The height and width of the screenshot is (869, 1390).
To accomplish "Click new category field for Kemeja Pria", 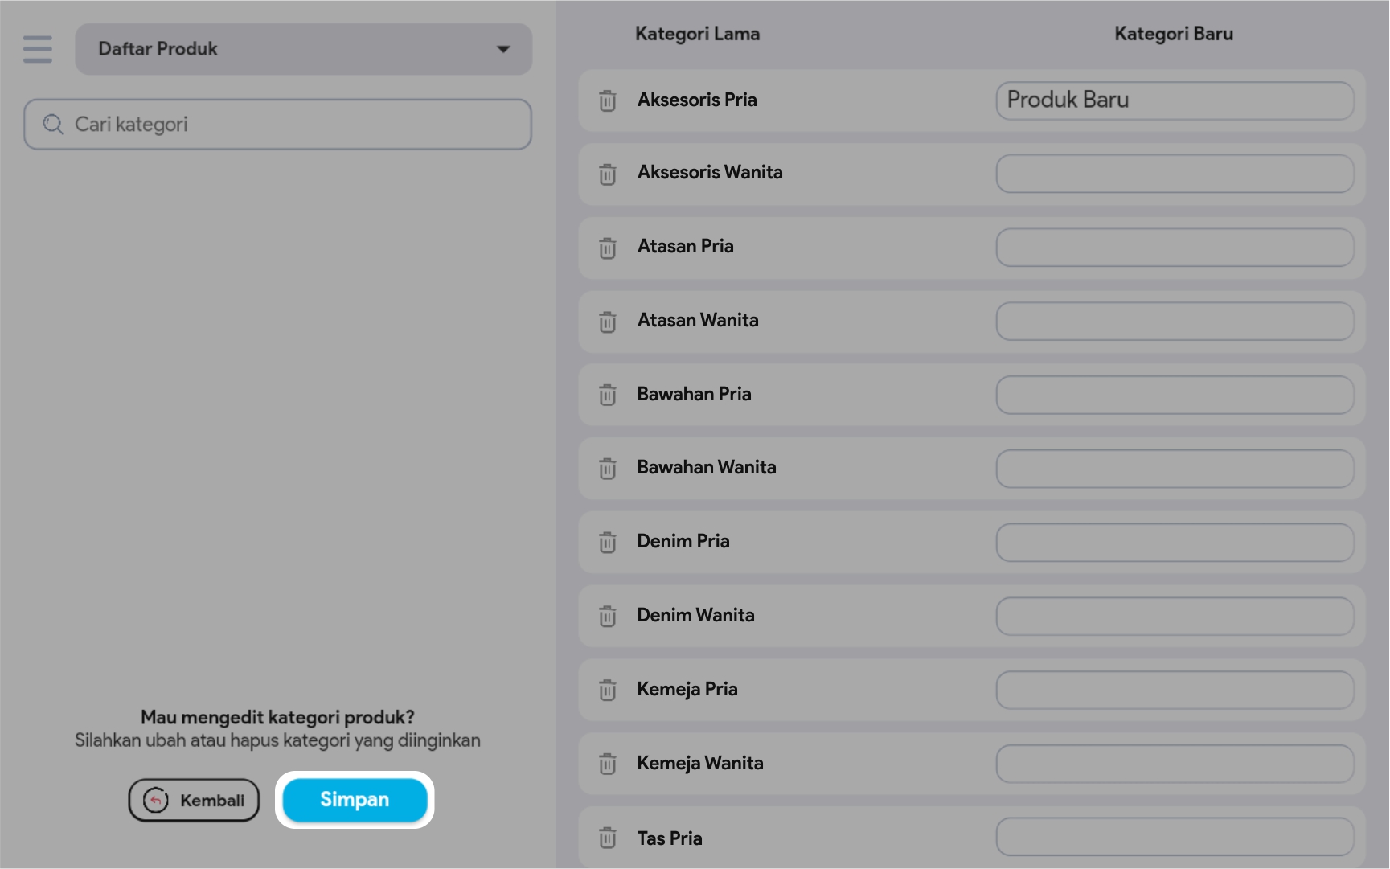I will pyautogui.click(x=1174, y=690).
